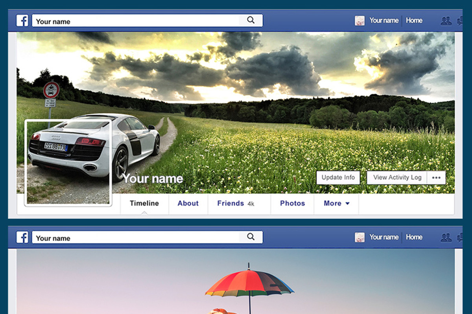Screen dimensions: 472x314
Task: Click small avatar thumbnail in top header
Action: 360,21
